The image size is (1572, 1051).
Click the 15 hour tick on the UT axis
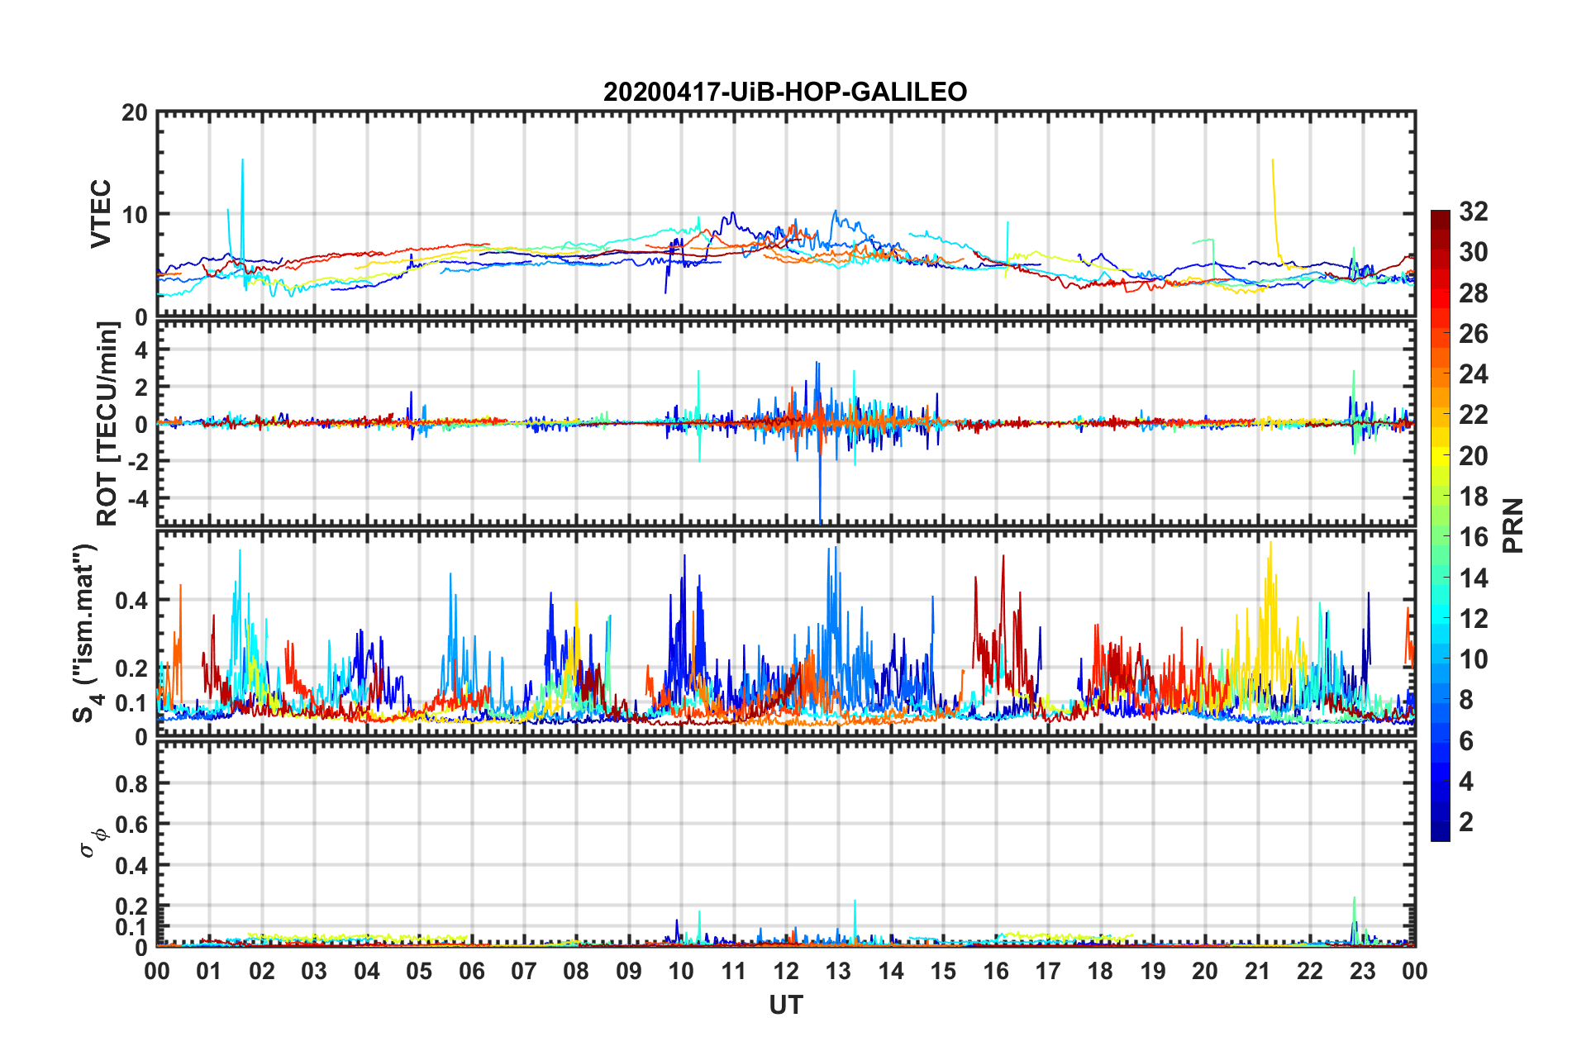[x=943, y=971]
